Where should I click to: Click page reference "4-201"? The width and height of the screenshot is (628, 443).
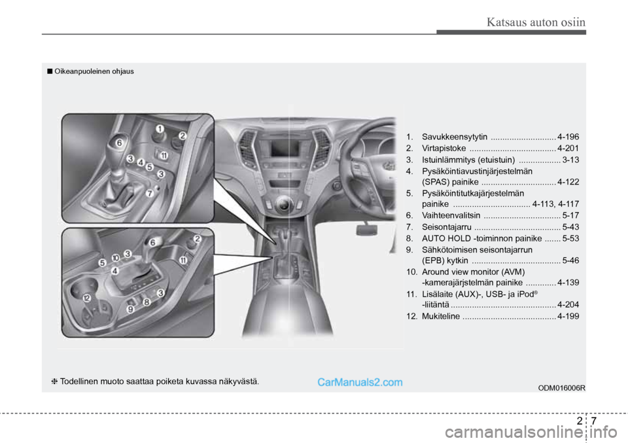[568, 148]
